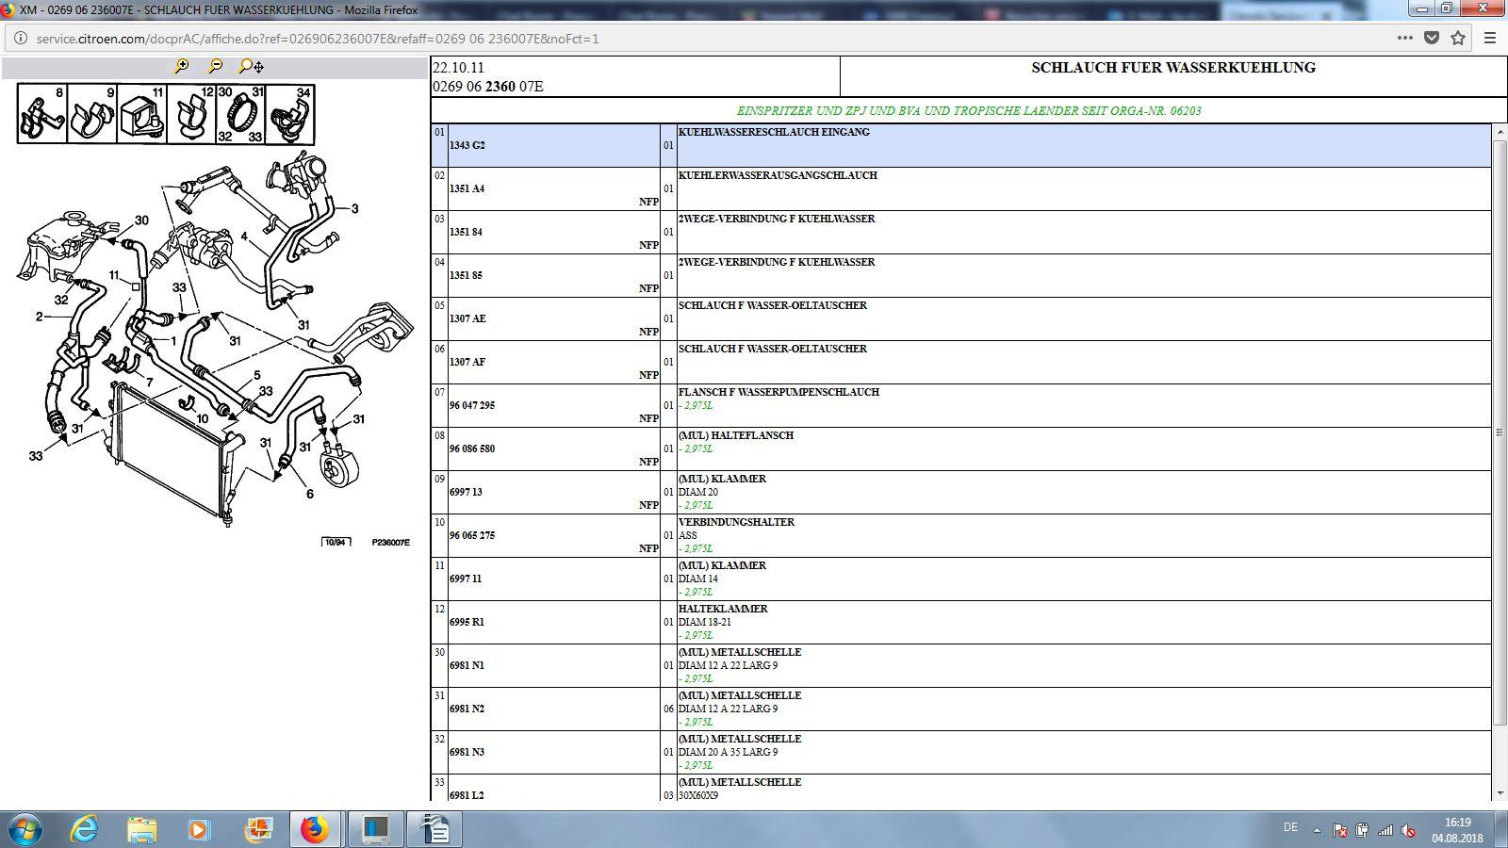Click the DE language indicator
Screen dimensions: 1508x848
click(x=1290, y=827)
